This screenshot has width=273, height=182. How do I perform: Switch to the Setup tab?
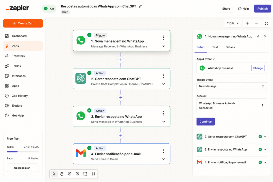[x=200, y=47]
